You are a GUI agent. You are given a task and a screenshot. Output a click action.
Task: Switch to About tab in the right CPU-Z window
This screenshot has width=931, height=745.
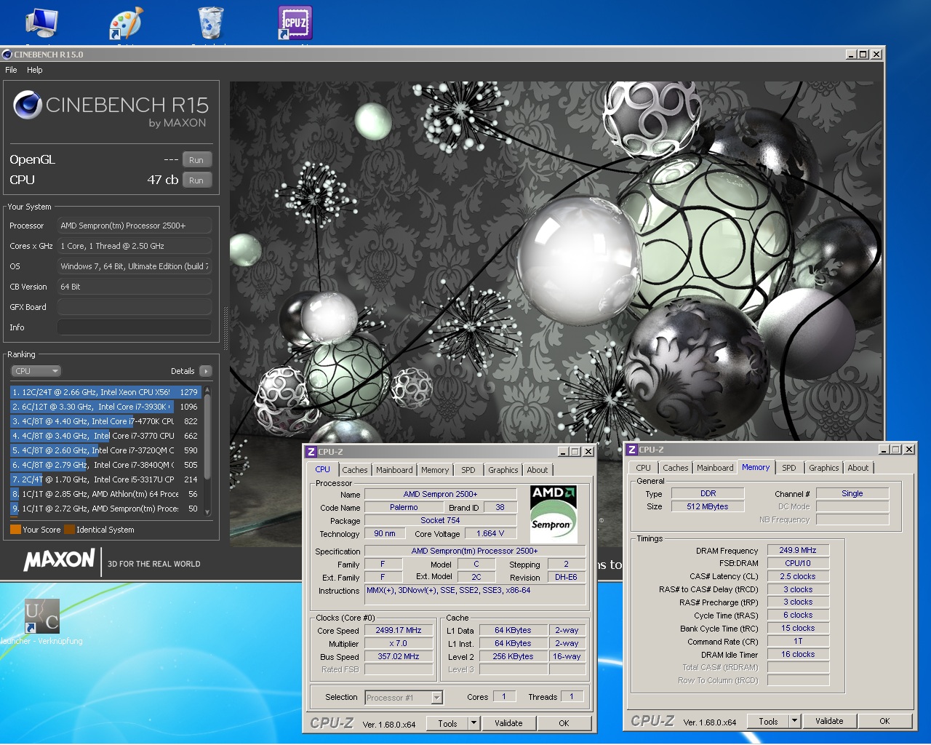point(858,468)
